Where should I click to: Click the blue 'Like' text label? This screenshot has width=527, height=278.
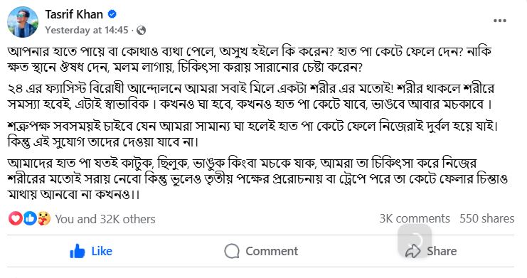pyautogui.click(x=102, y=251)
